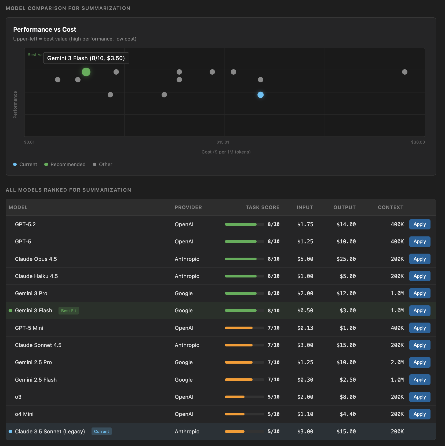Click the "Cost ($ per 1M tokens)" axis title

(x=226, y=152)
